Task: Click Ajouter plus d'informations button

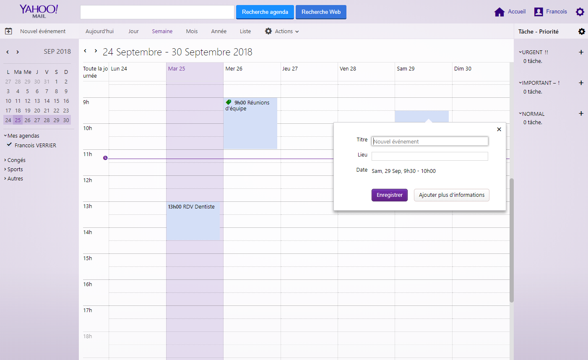Action: coord(451,195)
